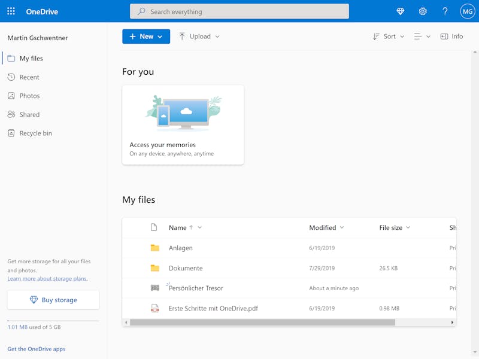Open the view layout switcher dropdown

pos(422,36)
